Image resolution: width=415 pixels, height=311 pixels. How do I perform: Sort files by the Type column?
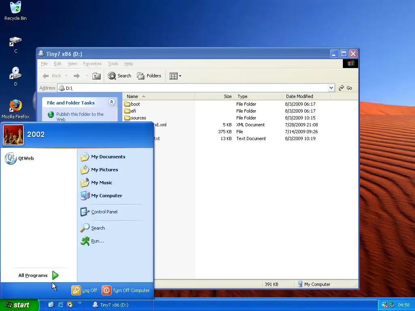tap(258, 96)
